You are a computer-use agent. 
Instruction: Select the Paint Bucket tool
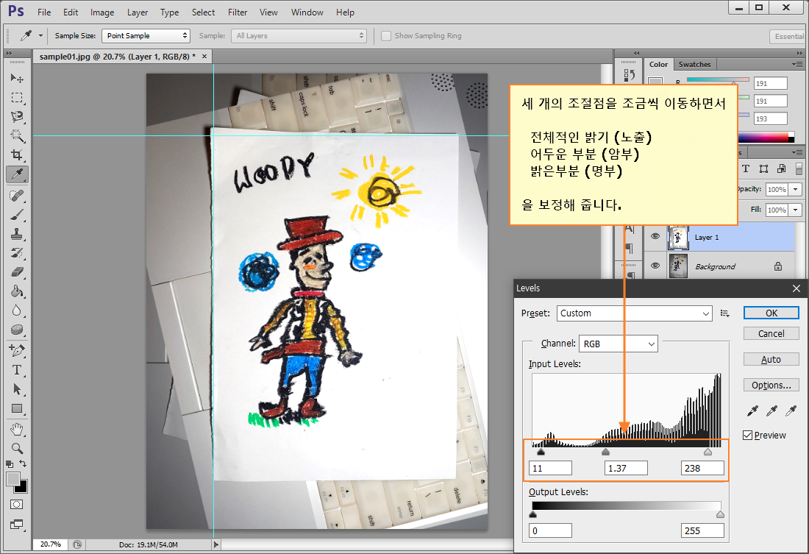tap(17, 291)
